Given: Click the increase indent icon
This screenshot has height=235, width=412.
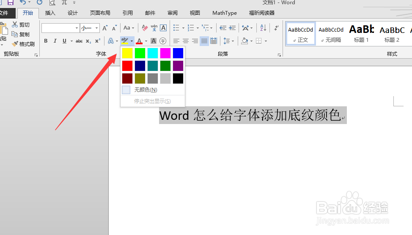Looking at the screenshot, I should (232, 28).
